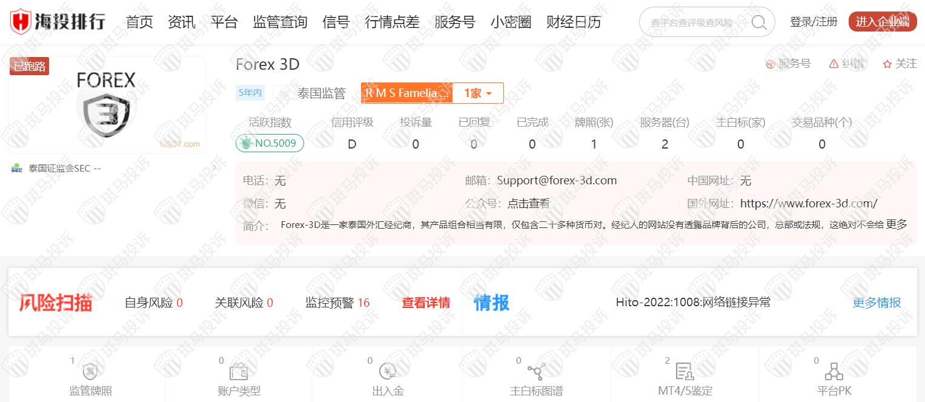Follow Forex 3D with 关注 star
This screenshot has height=402, width=925.
tap(900, 64)
